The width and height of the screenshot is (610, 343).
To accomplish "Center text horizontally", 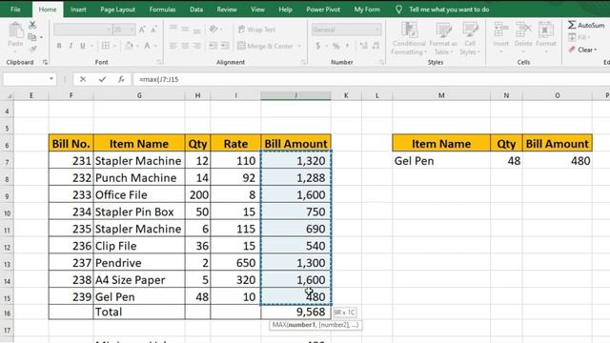I will point(185,46).
